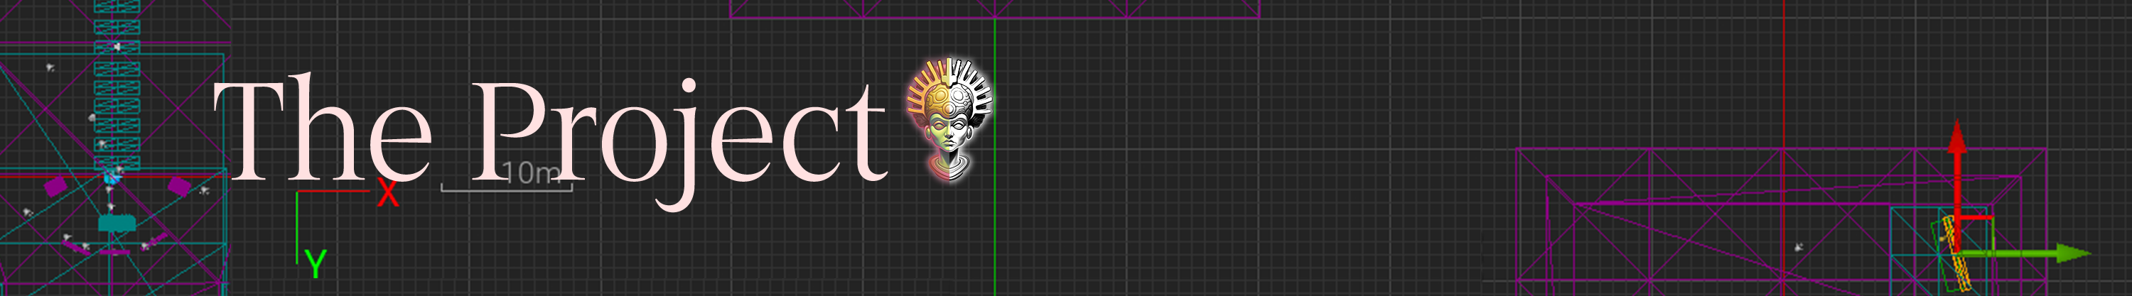Image resolution: width=2132 pixels, height=296 pixels.
Task: Click the axis indicator's red X line
Action: pyautogui.click(x=331, y=192)
